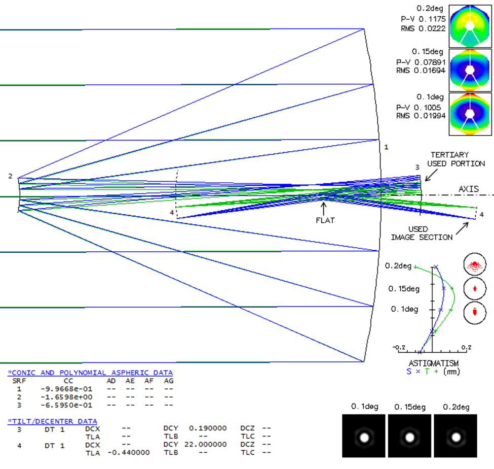Click the 0.15deg wavefront map thumbnail
The height and width of the screenshot is (469, 494).
[470, 70]
